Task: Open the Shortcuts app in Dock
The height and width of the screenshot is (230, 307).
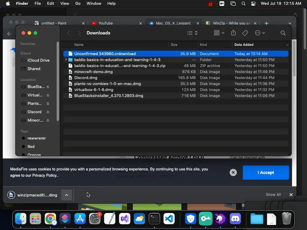Action: (65, 218)
